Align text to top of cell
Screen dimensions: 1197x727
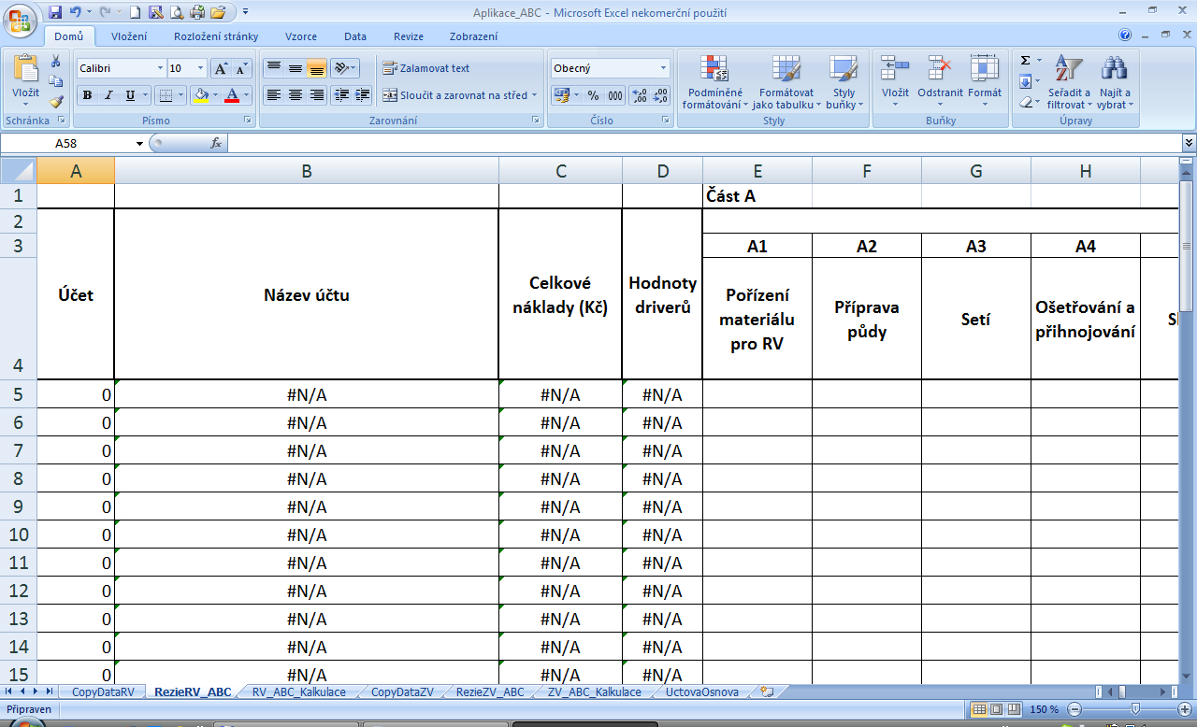point(273,68)
